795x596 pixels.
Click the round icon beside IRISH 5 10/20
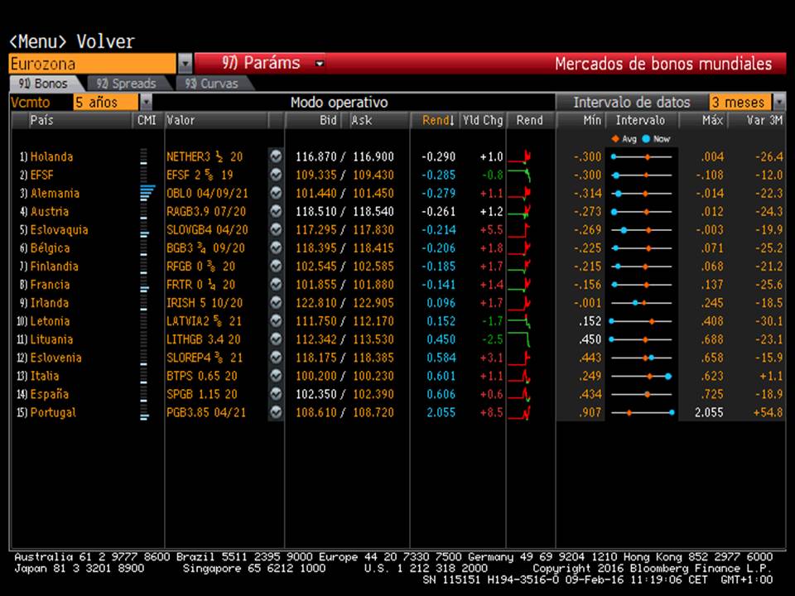[276, 303]
